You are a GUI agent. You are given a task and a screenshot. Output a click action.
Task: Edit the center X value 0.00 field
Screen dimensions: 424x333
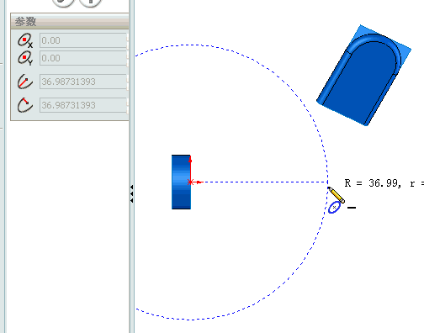pos(83,40)
